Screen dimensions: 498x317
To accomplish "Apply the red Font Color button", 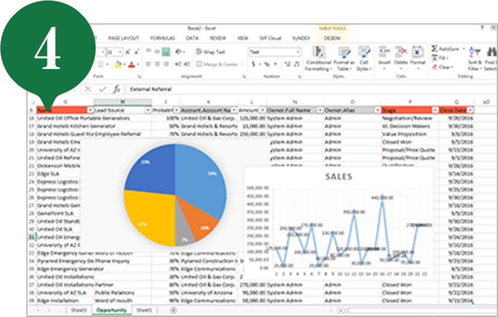I will coord(132,64).
